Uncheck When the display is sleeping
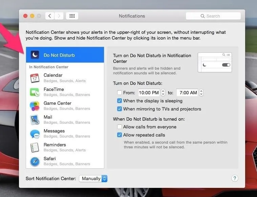This screenshot has height=197, width=257. point(120,101)
